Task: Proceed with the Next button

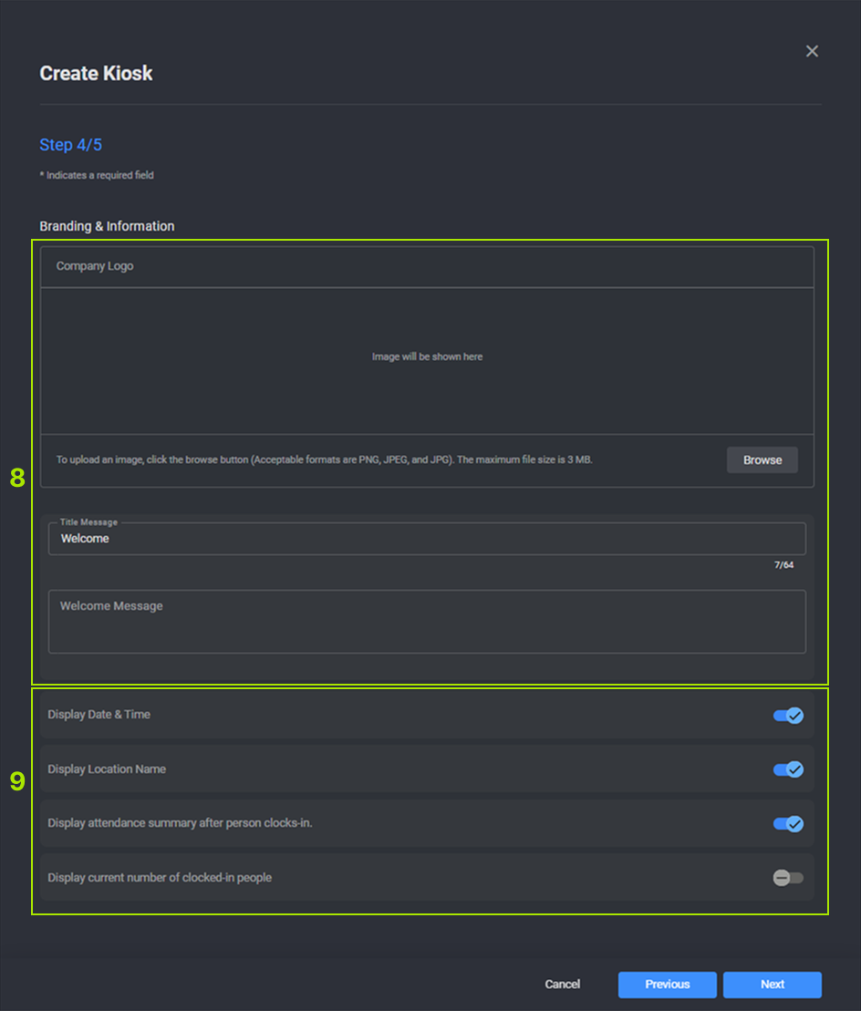Action: click(x=772, y=985)
